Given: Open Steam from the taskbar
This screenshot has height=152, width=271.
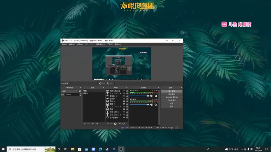Looking at the screenshot, I should coord(107,149).
